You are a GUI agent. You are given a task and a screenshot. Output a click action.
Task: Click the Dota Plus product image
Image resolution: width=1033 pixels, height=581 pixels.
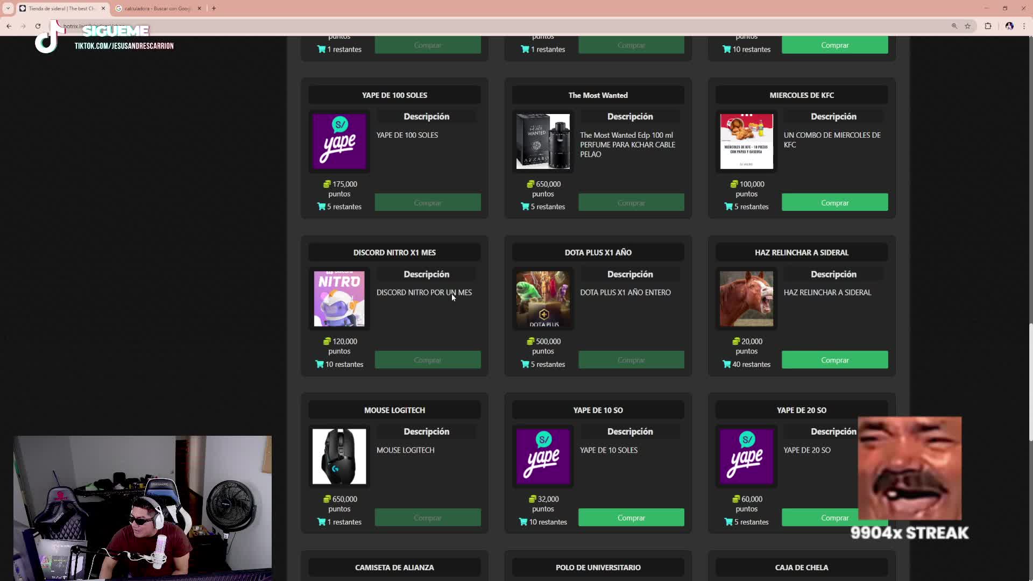tap(543, 299)
